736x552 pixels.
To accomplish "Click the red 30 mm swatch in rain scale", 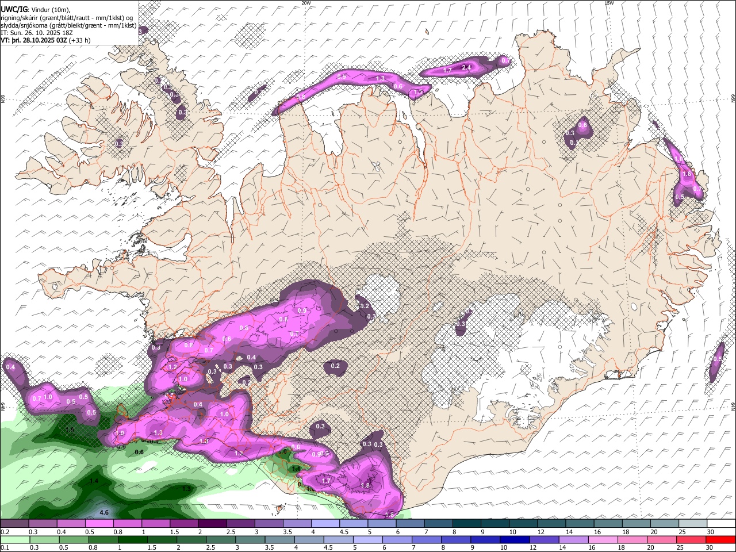I will click(x=720, y=539).
